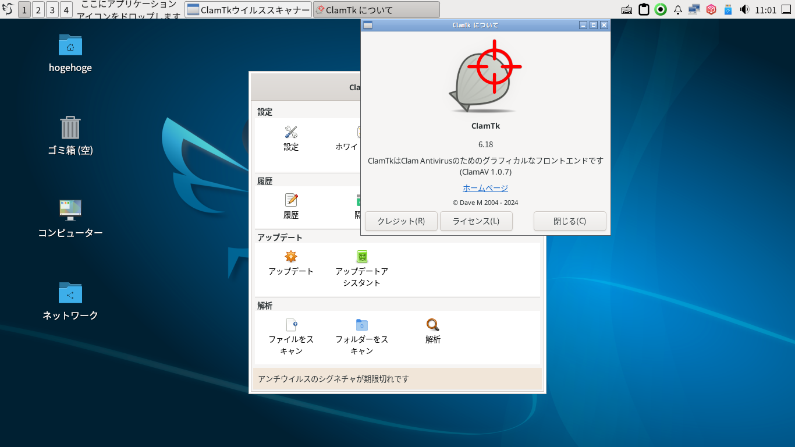This screenshot has height=447, width=795.
Task: Click the '© Dave M 2004 - 2024' copyright text
Action: (485, 203)
